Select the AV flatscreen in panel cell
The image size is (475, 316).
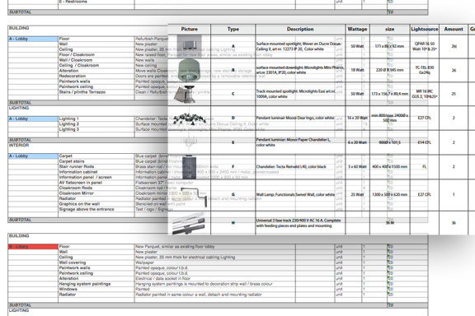(x=96, y=183)
